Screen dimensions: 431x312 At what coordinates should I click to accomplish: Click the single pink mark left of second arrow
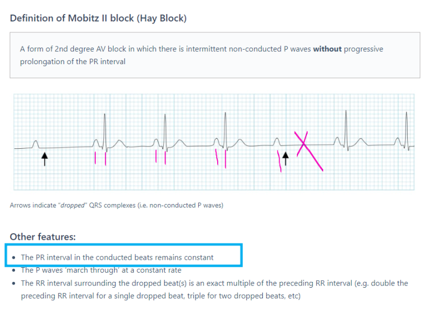click(279, 161)
